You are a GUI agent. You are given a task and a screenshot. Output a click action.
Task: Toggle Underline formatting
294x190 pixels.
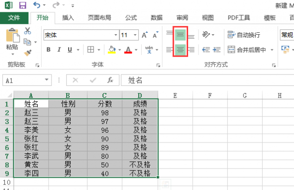click(x=70, y=49)
